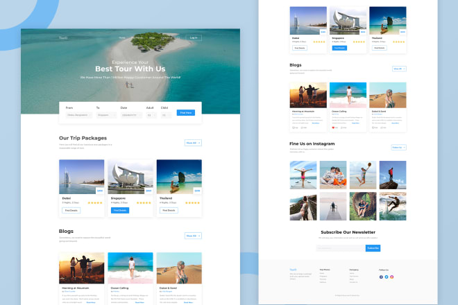This screenshot has width=458, height=305.
Task: Click the blue Find Here button
Action: [x=186, y=113]
